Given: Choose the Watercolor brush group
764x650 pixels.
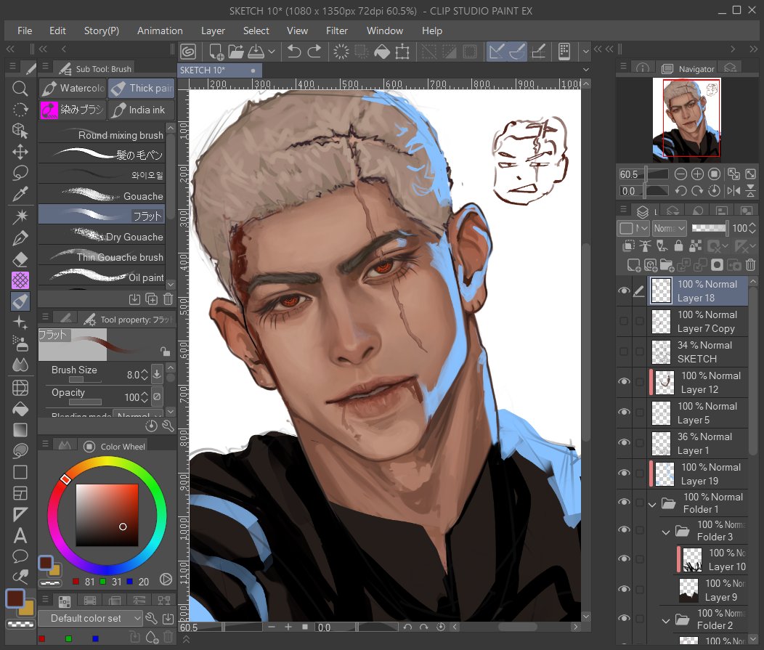Looking at the screenshot, I should tap(73, 88).
